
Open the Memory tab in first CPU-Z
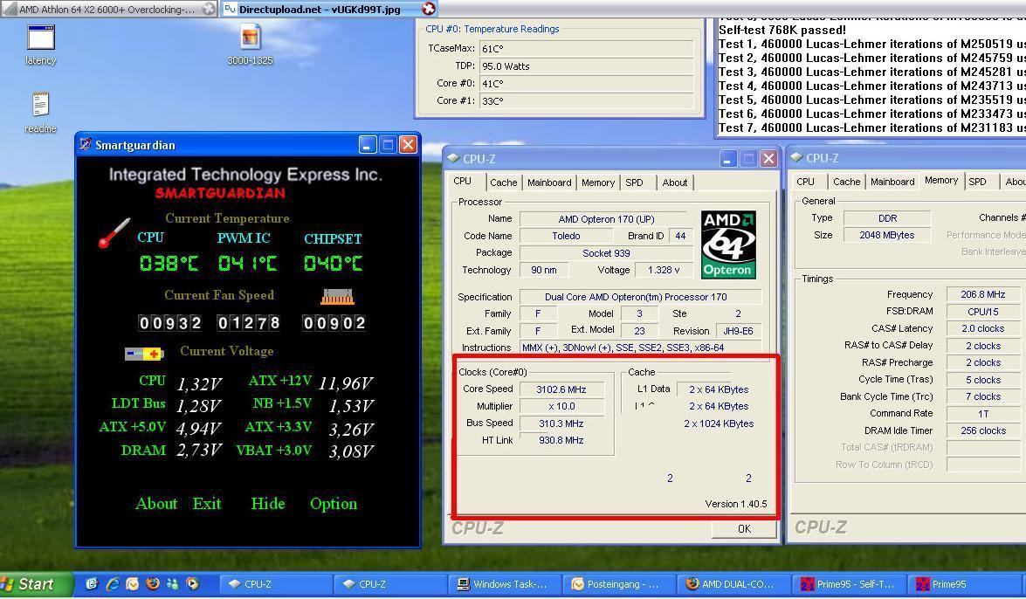(x=598, y=182)
